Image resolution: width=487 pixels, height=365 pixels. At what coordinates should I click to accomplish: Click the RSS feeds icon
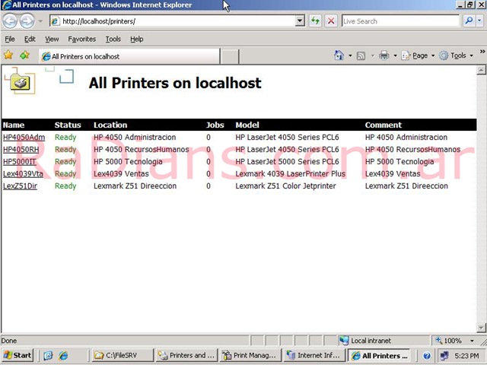point(361,56)
